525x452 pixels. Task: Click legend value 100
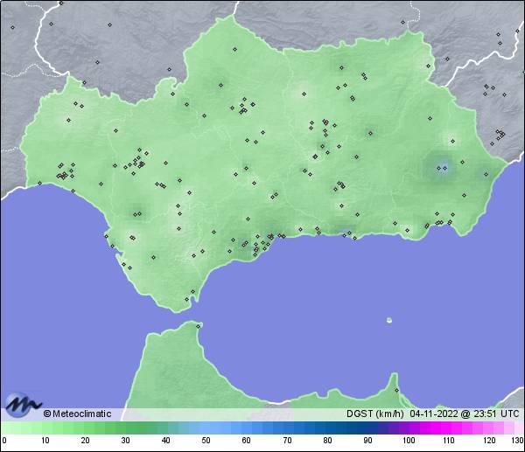[409, 441]
